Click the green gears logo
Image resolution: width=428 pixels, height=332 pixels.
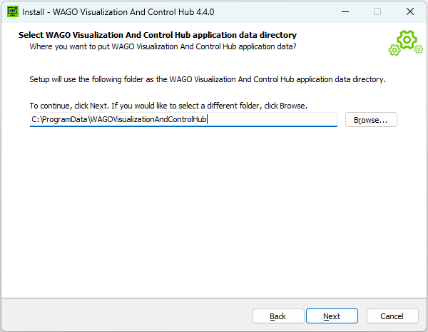pyautogui.click(x=404, y=43)
